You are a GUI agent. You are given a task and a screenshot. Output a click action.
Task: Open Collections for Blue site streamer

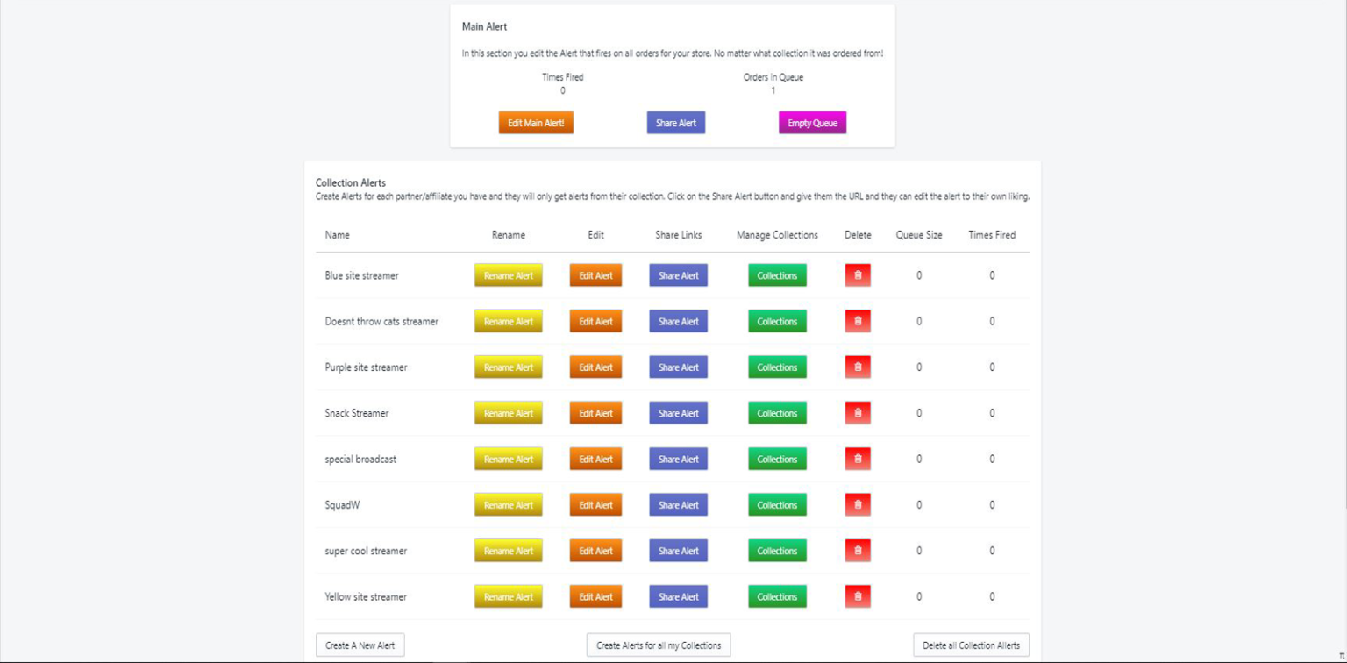(777, 275)
